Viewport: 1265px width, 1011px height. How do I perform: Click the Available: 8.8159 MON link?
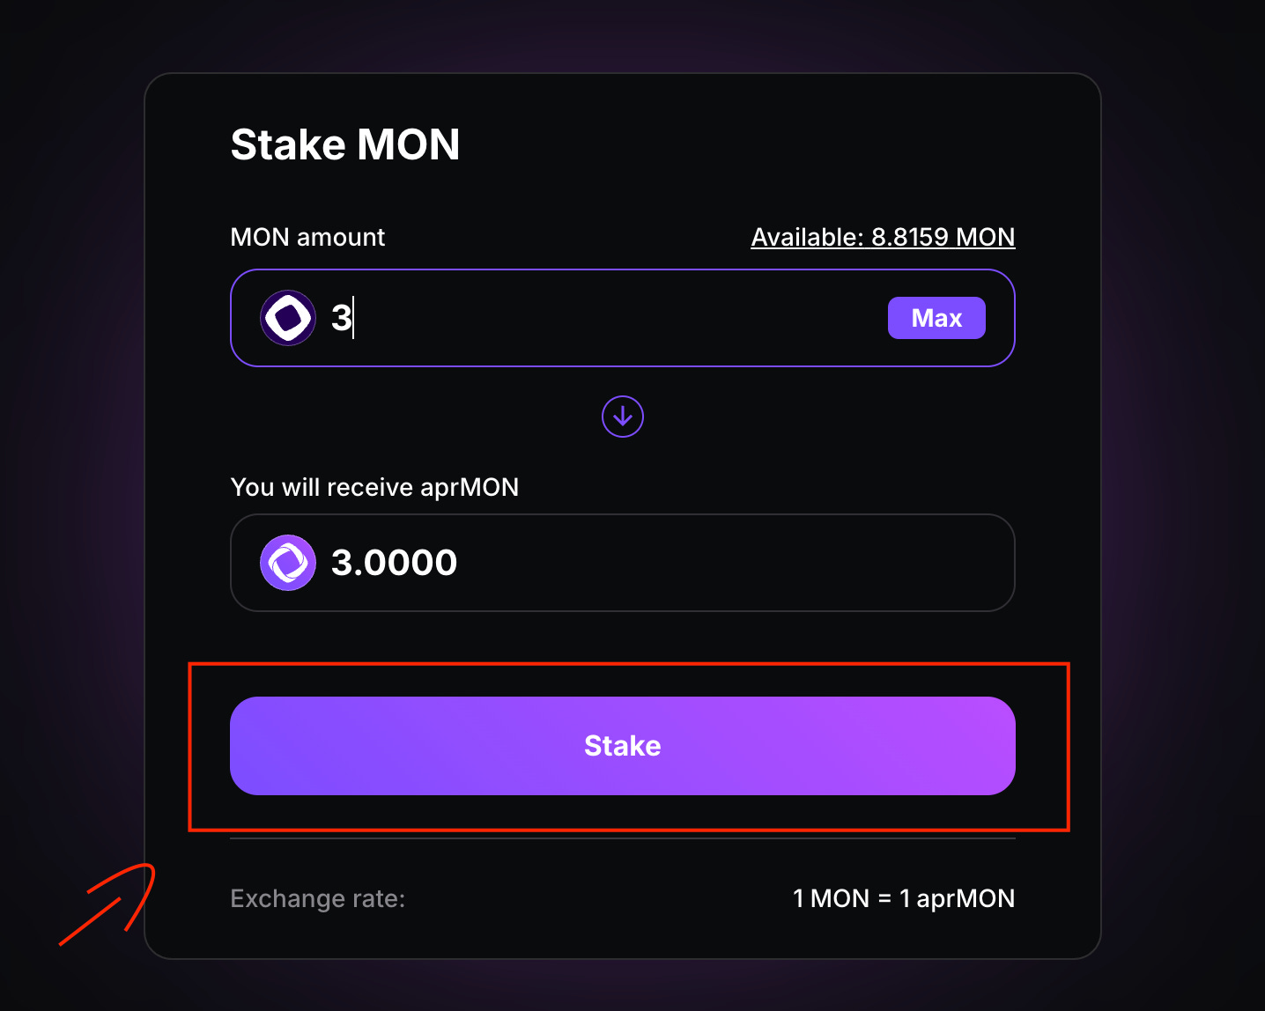pyautogui.click(x=883, y=237)
